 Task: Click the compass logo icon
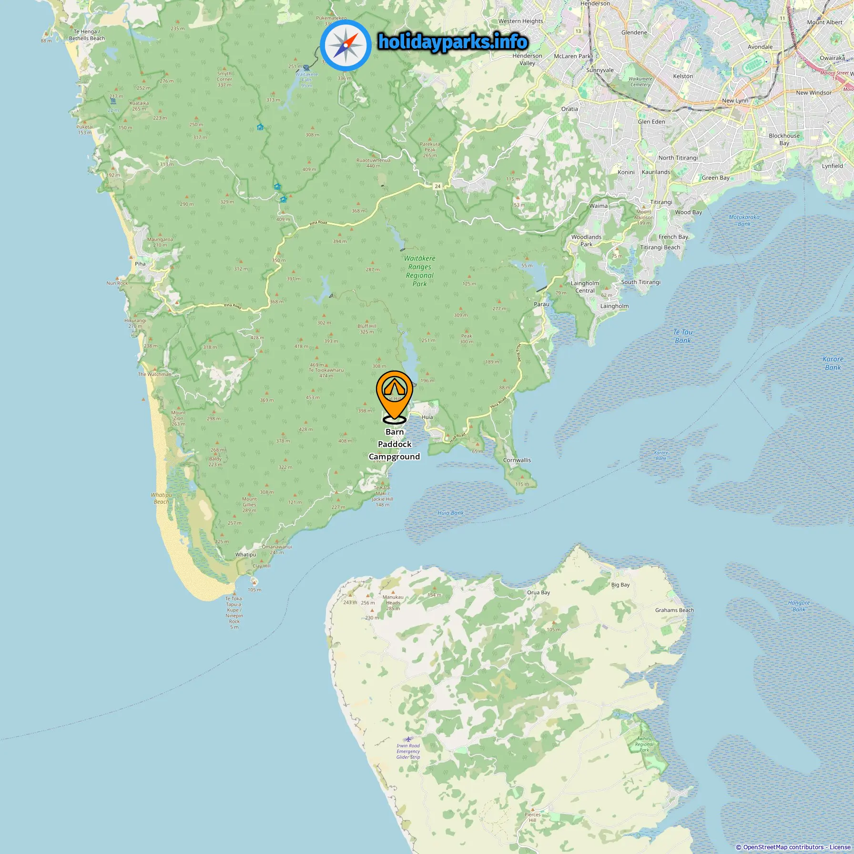click(346, 45)
